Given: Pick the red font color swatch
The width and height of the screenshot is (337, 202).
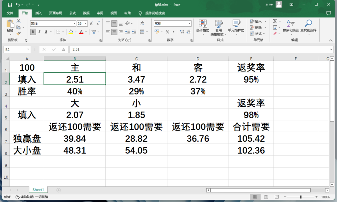Looking at the screenshot, I should (x=81, y=32).
